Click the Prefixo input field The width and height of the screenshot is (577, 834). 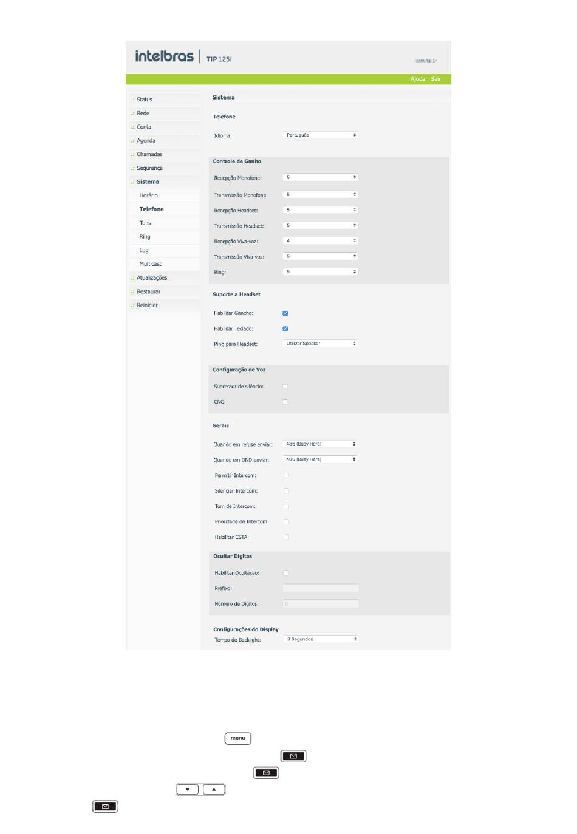(321, 588)
